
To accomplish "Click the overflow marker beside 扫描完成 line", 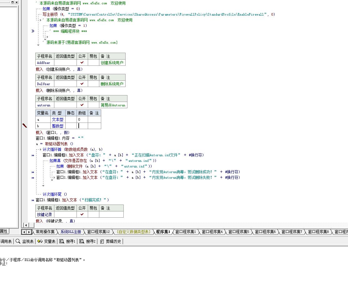I will point(33,200).
